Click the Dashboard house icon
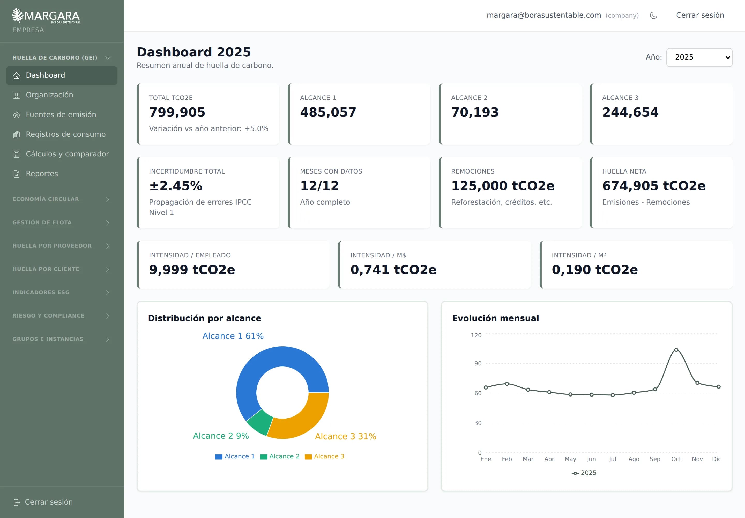 click(17, 76)
